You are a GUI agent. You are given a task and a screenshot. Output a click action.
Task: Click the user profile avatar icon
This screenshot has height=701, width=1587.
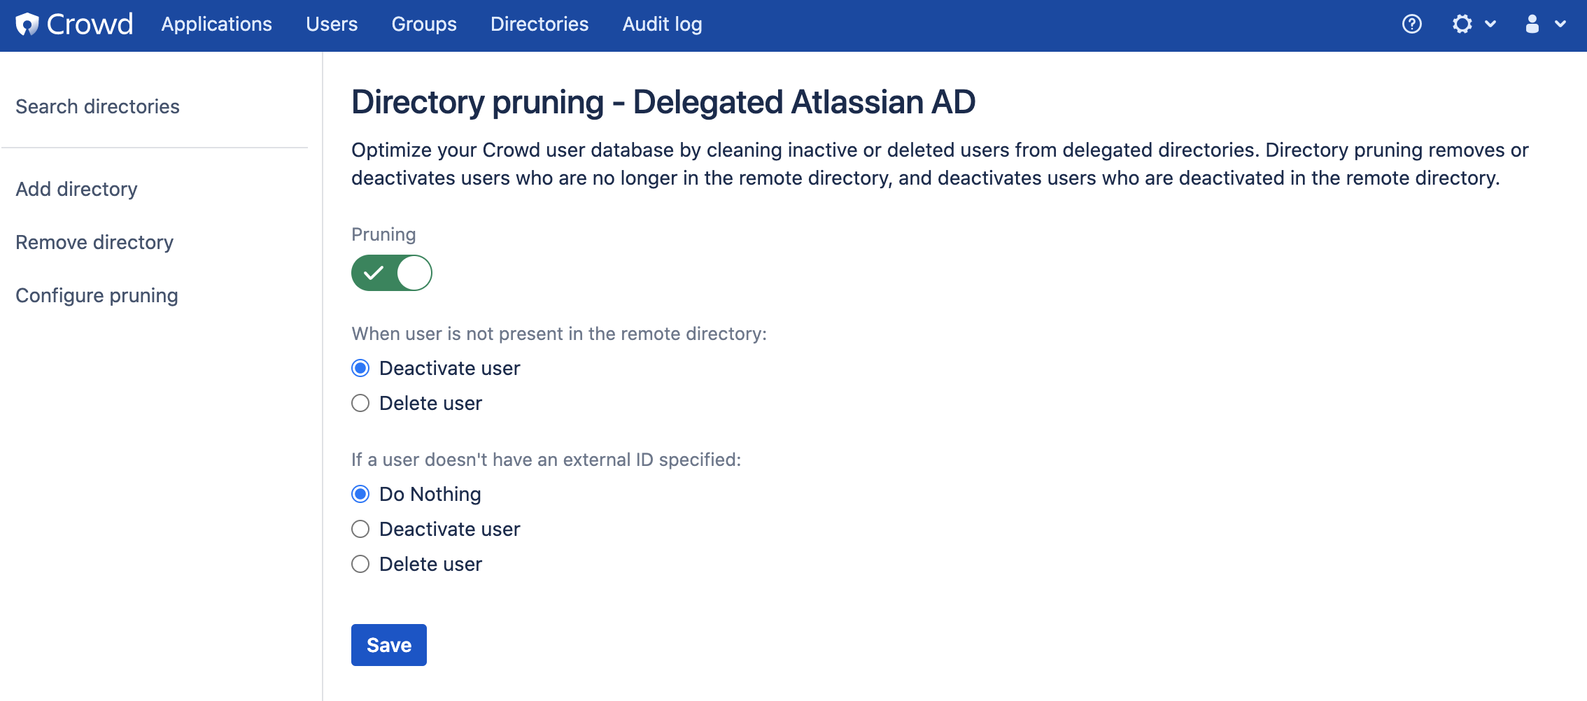point(1532,24)
